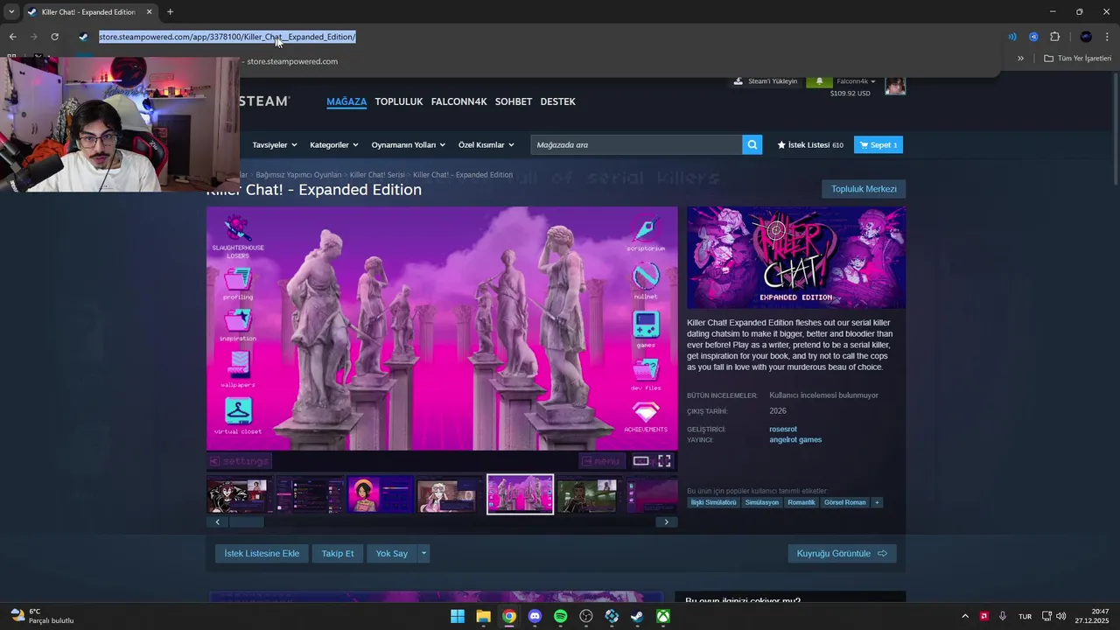
Task: Click the Chrome extensions puzzle icon
Action: [x=1054, y=37]
